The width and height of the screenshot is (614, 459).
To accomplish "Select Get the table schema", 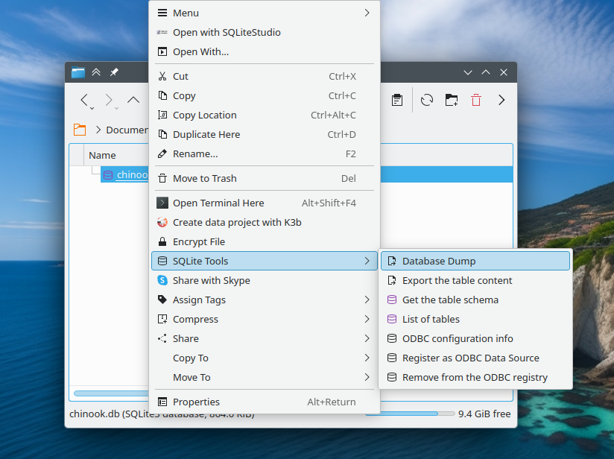I will coord(475,300).
